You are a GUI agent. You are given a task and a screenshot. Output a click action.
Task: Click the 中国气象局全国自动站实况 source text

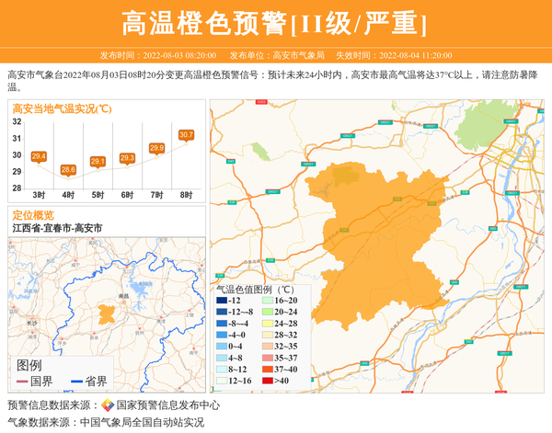(142, 422)
